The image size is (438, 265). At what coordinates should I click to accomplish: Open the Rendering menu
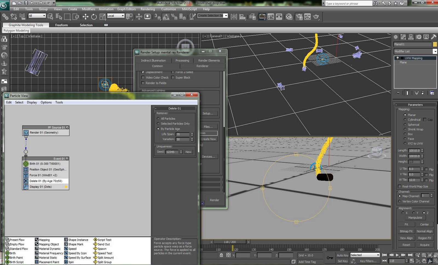148,9
